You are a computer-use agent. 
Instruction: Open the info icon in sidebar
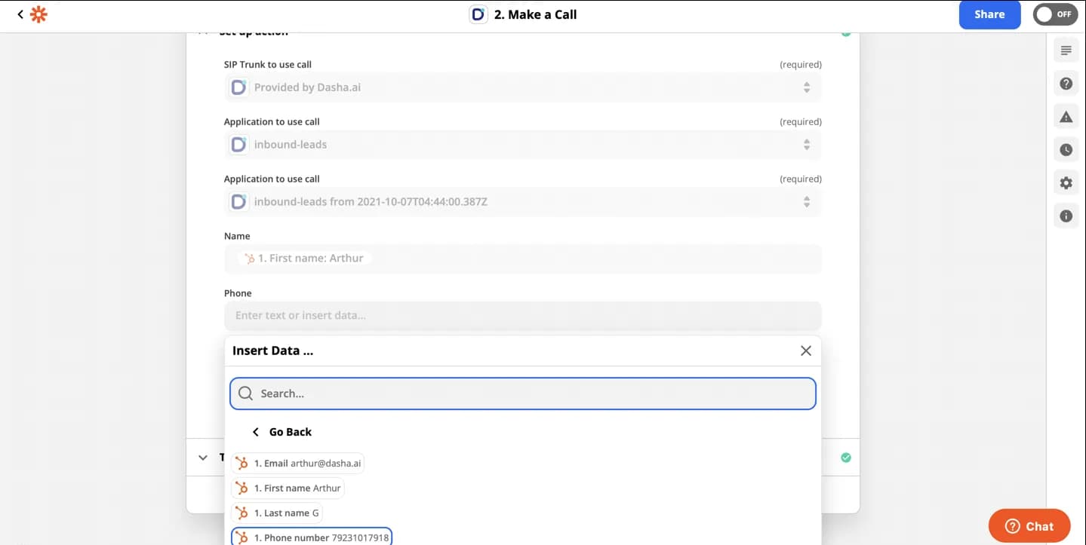pyautogui.click(x=1066, y=216)
